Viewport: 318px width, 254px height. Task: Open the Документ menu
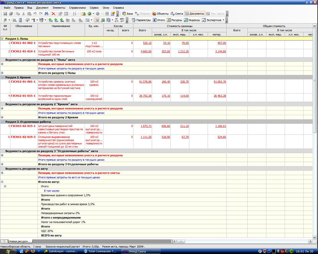coord(42,8)
